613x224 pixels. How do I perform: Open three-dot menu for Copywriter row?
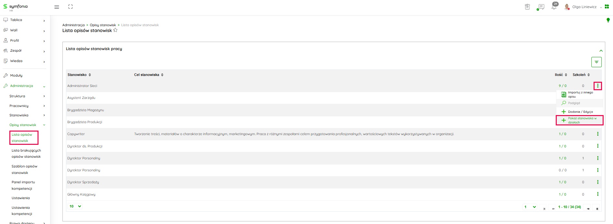coord(597,134)
